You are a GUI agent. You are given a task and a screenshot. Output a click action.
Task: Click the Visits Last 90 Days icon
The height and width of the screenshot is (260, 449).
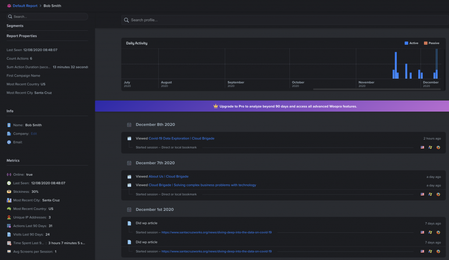click(9, 235)
